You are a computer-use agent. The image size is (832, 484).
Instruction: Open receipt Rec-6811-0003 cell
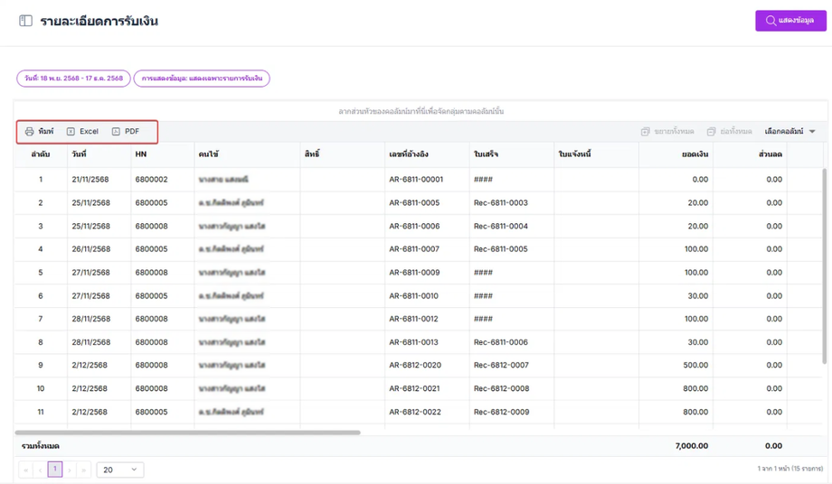[x=501, y=203]
